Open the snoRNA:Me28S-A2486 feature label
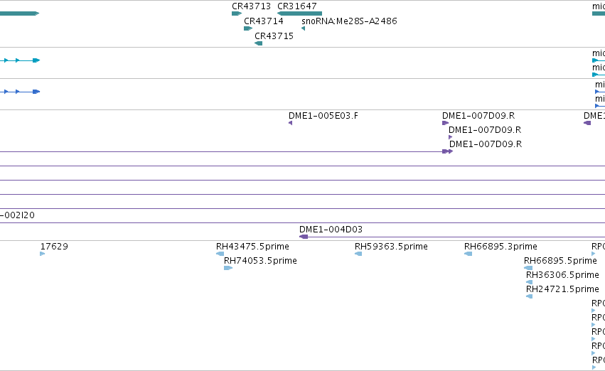The width and height of the screenshot is (605, 371). (x=349, y=21)
